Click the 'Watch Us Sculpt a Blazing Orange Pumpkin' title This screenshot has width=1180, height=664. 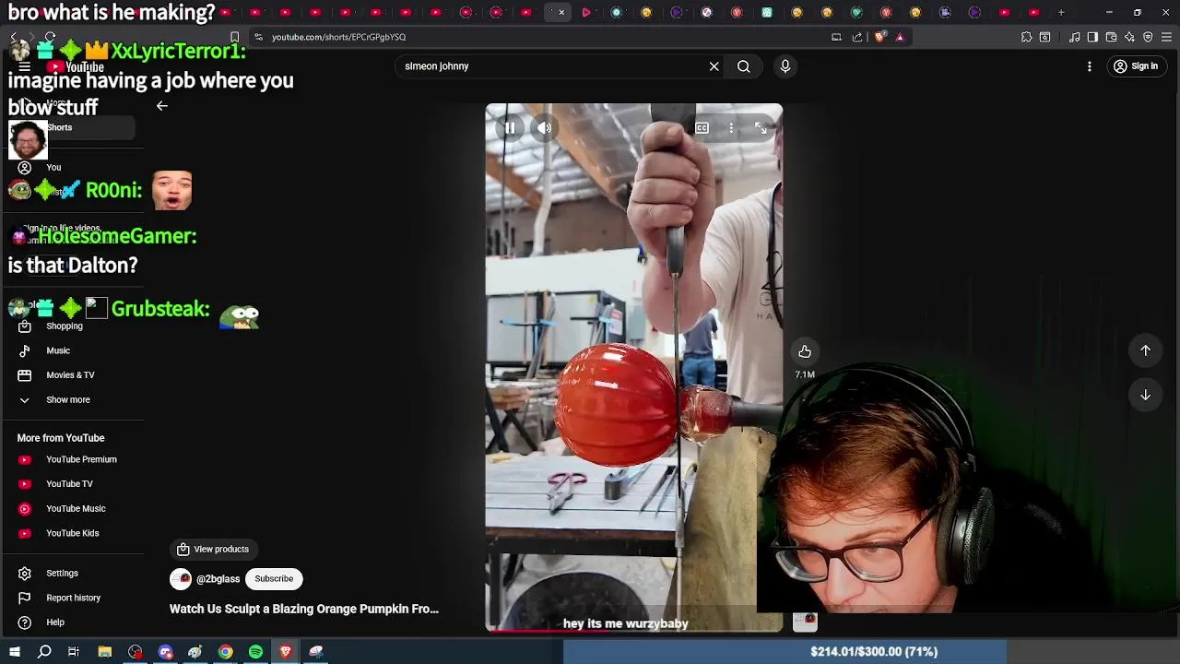tap(304, 609)
